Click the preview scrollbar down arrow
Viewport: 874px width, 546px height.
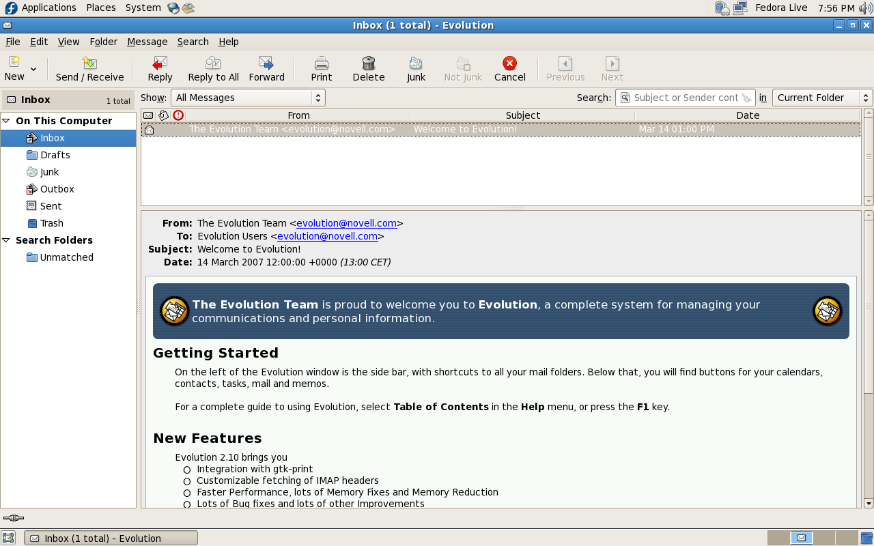point(869,504)
